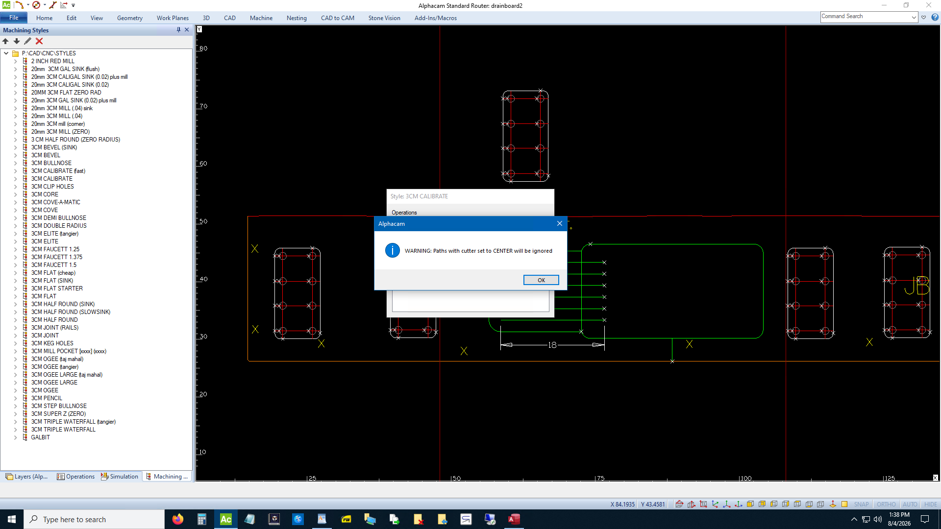This screenshot has height=529, width=941.
Task: Click the first yellow-faced cube view icon
Action: 750,504
